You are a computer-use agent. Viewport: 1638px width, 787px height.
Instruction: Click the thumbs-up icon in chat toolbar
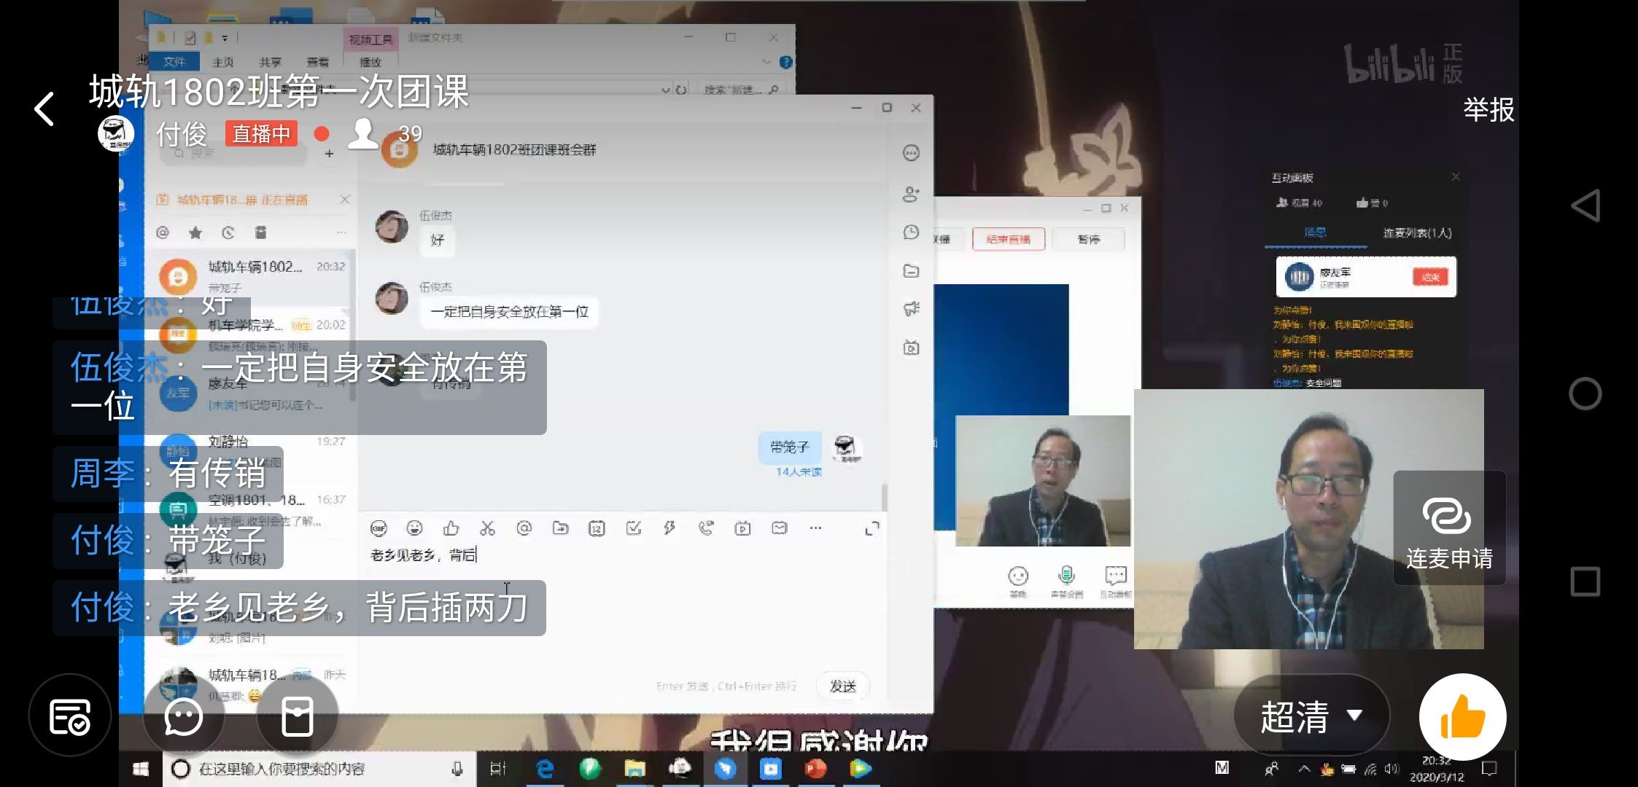451,528
